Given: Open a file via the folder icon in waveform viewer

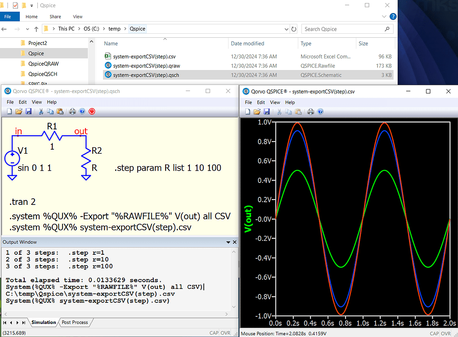Looking at the screenshot, I should pyautogui.click(x=257, y=111).
